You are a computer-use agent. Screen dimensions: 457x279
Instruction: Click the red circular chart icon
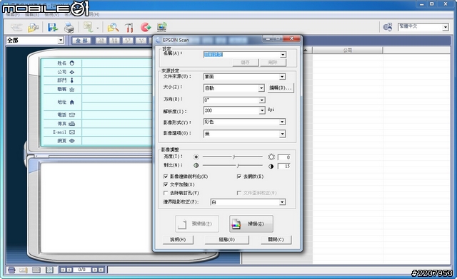146,27
